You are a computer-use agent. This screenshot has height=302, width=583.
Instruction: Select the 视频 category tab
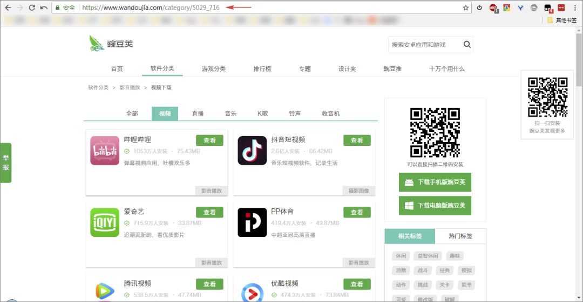tap(165, 114)
